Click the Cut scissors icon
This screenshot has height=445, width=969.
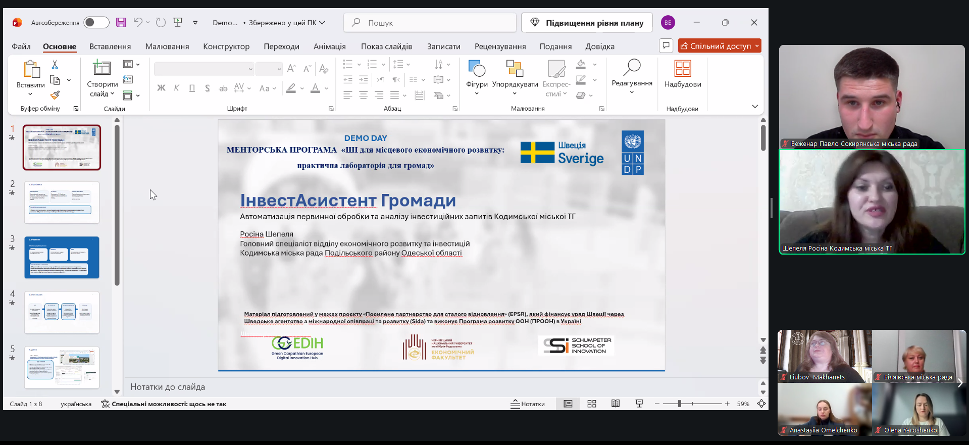point(55,65)
